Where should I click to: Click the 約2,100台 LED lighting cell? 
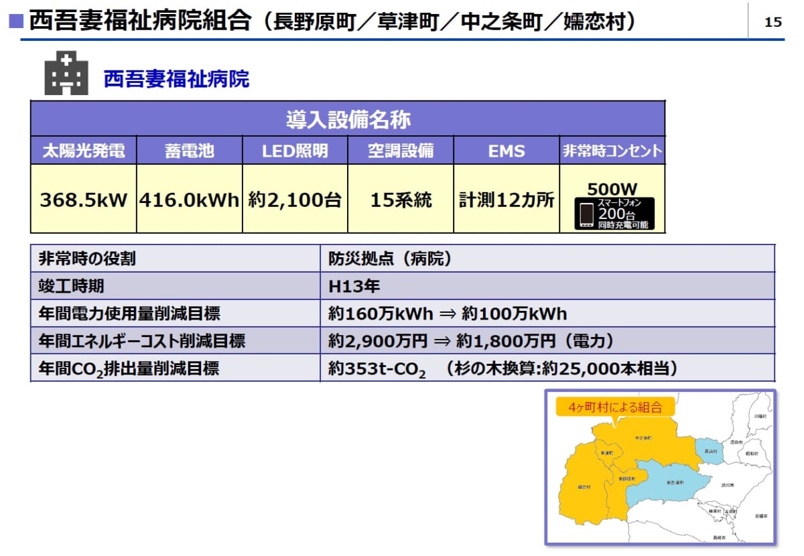tap(295, 200)
